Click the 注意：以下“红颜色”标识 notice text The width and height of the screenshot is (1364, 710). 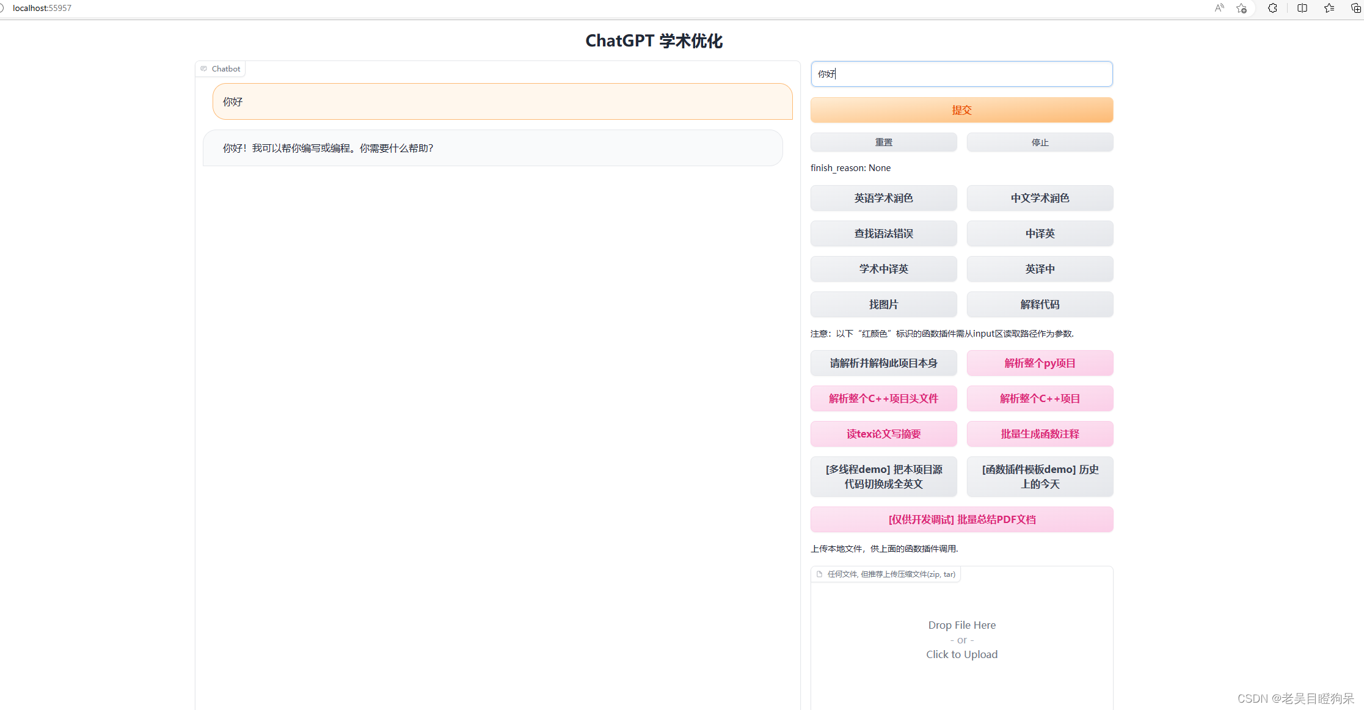(942, 334)
